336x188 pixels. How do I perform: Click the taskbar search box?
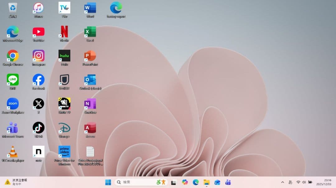click(x=137, y=182)
